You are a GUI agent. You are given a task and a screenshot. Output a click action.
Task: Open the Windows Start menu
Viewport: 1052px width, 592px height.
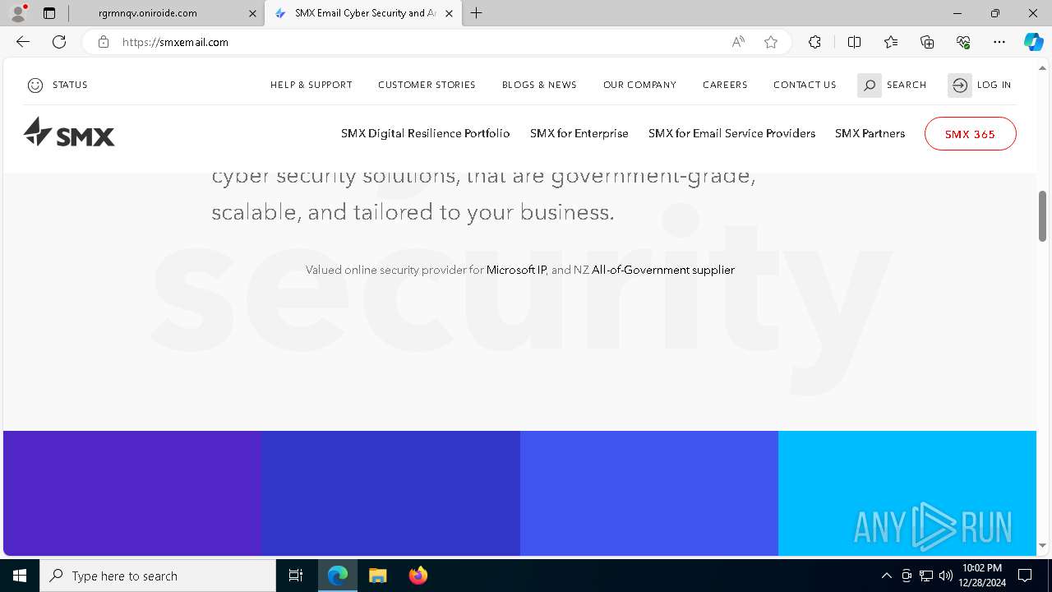(20, 576)
